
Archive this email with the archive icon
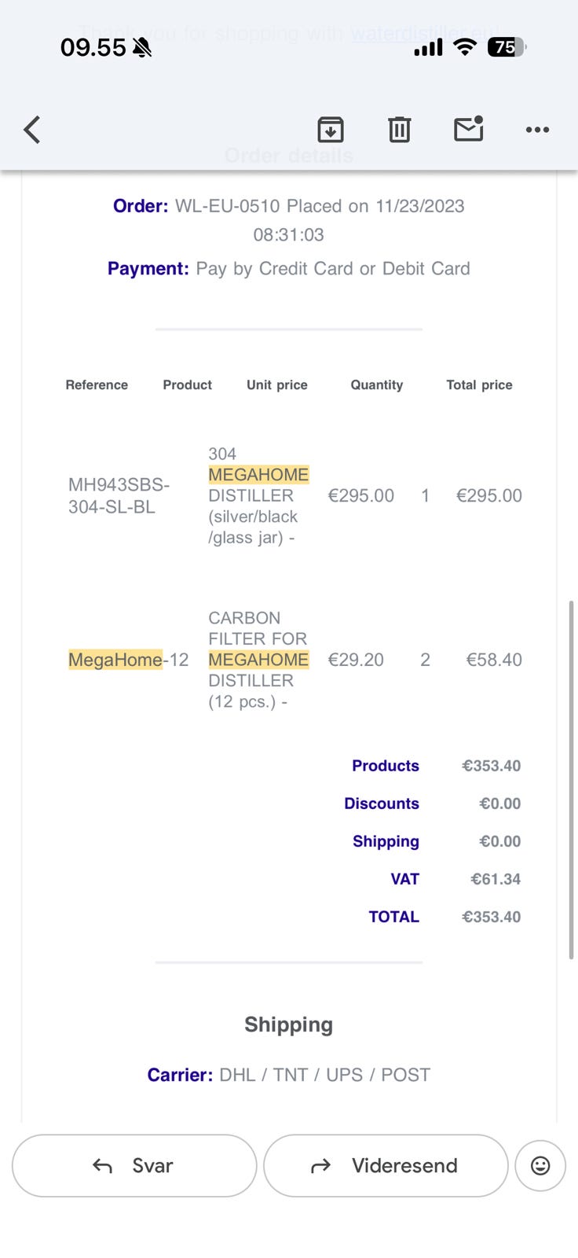coord(331,130)
